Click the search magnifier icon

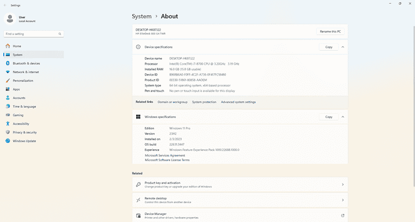tap(60, 34)
